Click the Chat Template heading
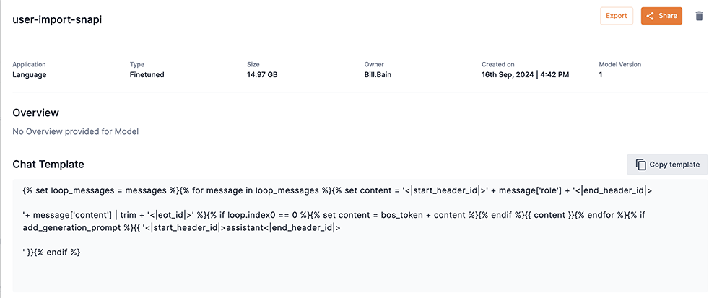The width and height of the screenshot is (722, 298). (x=48, y=165)
